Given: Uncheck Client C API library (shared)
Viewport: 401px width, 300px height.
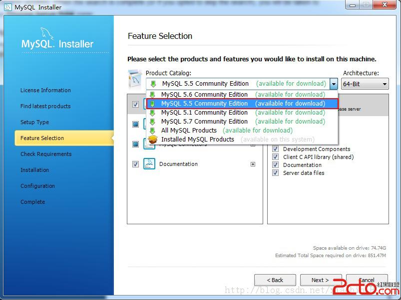Looking at the screenshot, I should [x=276, y=156].
